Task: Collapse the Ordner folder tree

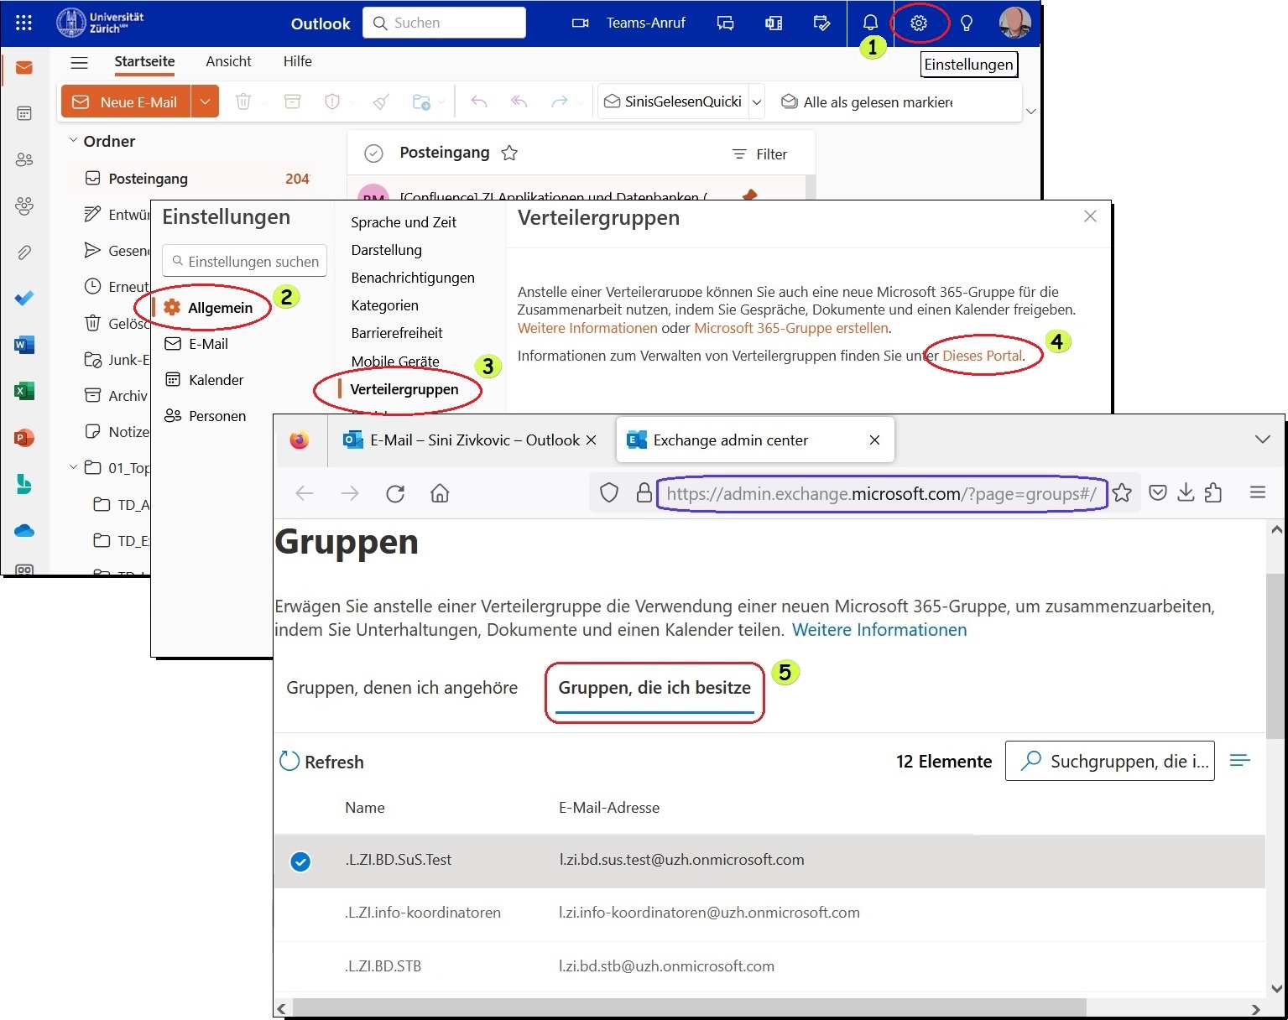Action: (72, 141)
